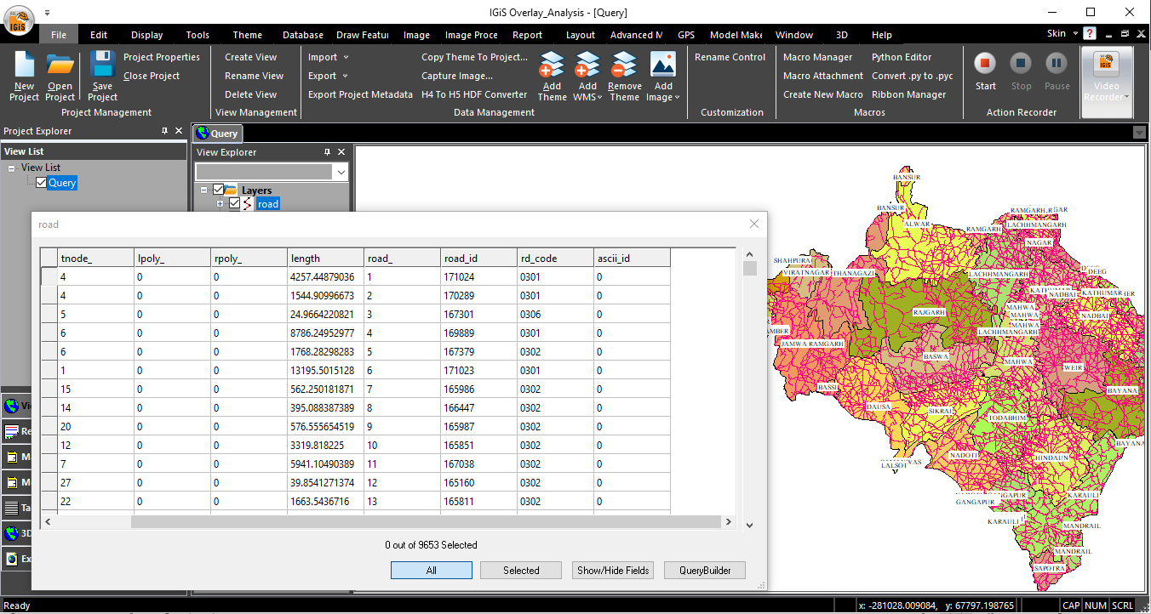
Task: Select the Query view in View List
Action: pos(62,183)
